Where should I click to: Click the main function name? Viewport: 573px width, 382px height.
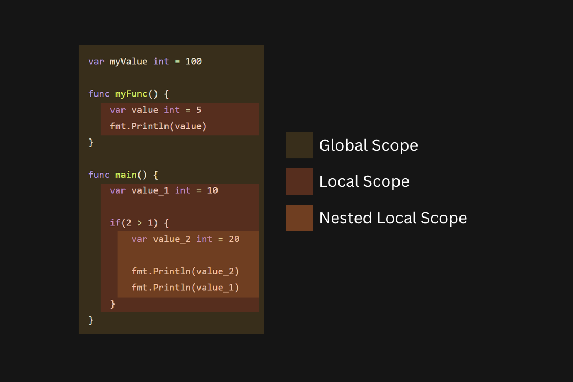click(126, 175)
